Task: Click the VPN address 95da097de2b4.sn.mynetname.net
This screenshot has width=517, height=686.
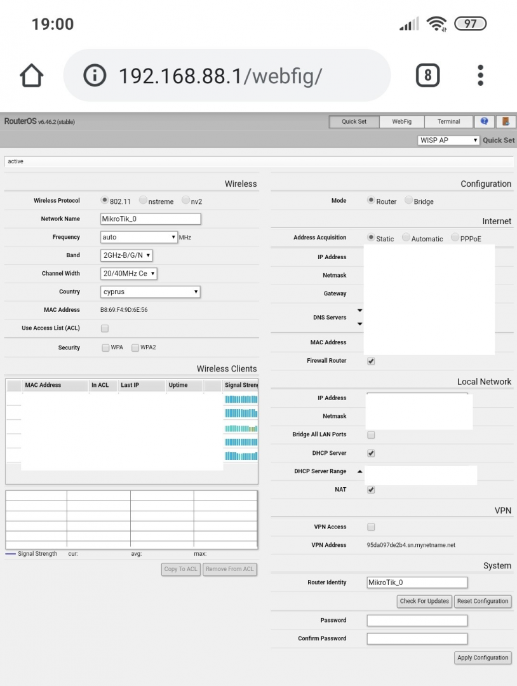Action: (x=411, y=545)
